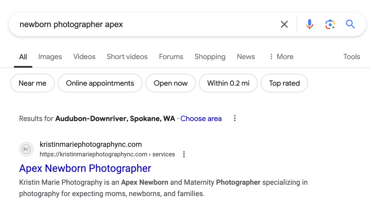Start a voice search with microphone
The width and height of the screenshot is (370, 209).
(x=310, y=24)
